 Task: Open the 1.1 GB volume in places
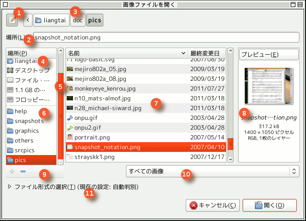coord(31,90)
